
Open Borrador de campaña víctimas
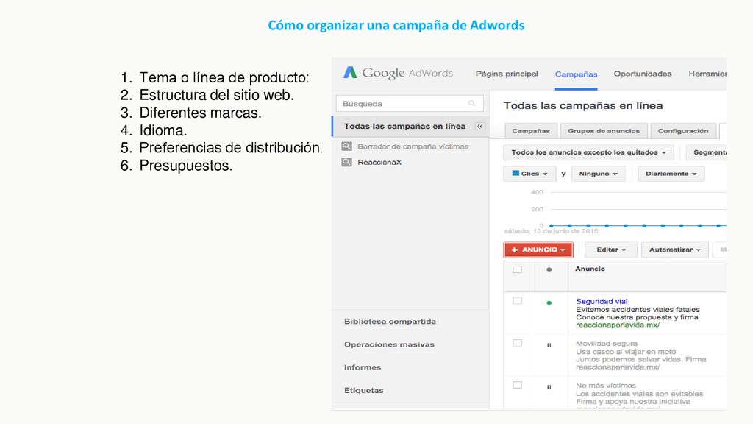(413, 146)
